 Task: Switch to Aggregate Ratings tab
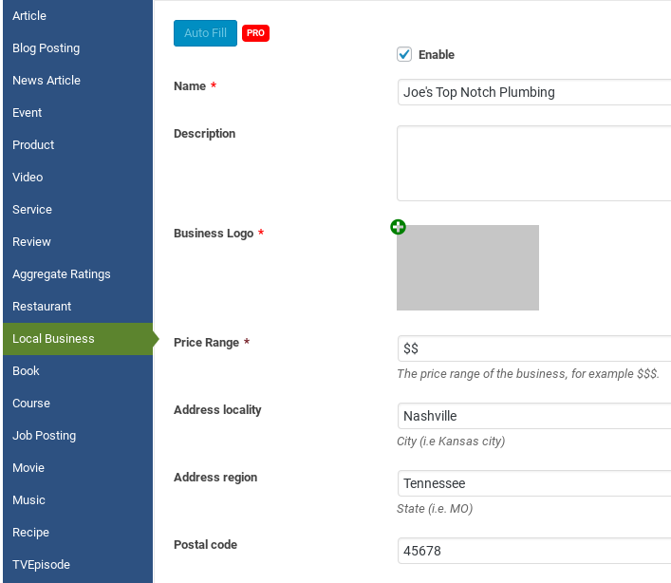click(x=78, y=274)
